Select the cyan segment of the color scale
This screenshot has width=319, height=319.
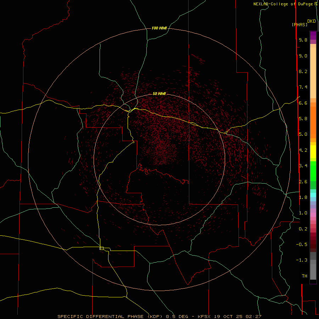click(x=313, y=195)
